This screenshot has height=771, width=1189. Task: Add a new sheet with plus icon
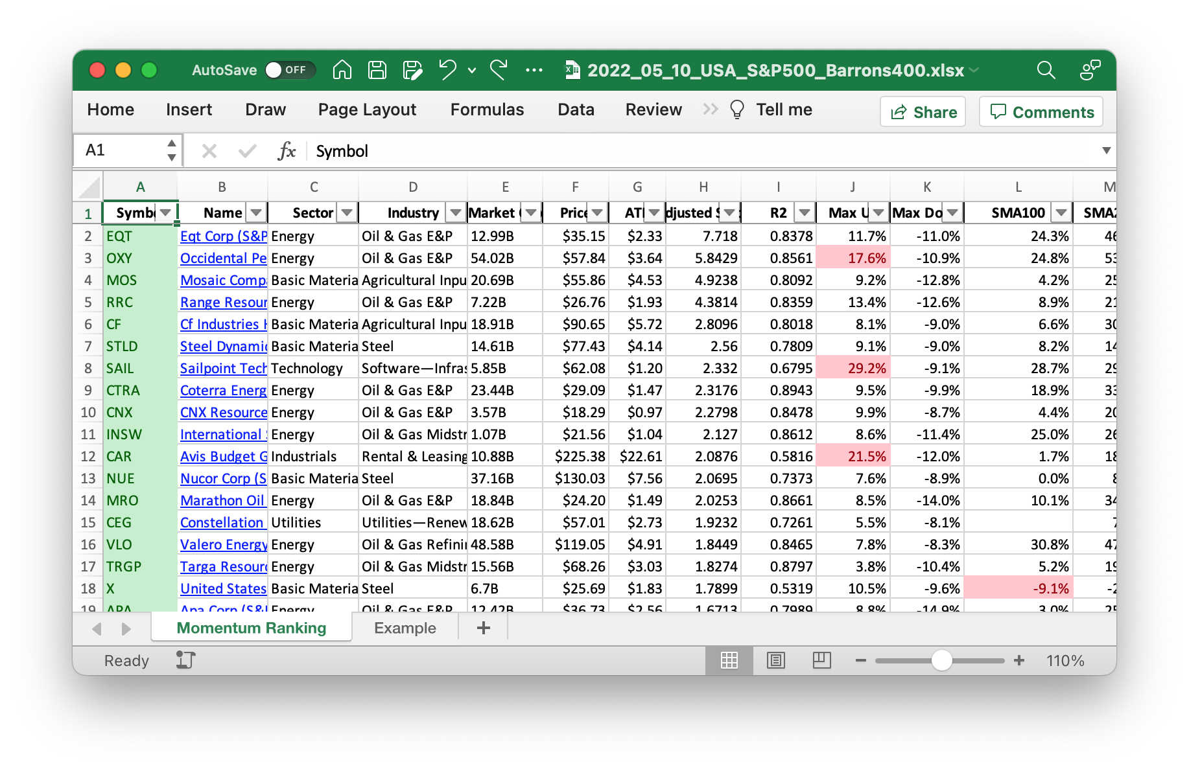pyautogui.click(x=483, y=628)
